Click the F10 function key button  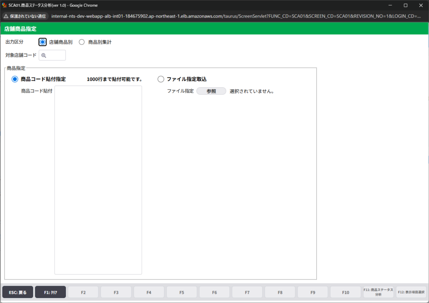coord(346,292)
